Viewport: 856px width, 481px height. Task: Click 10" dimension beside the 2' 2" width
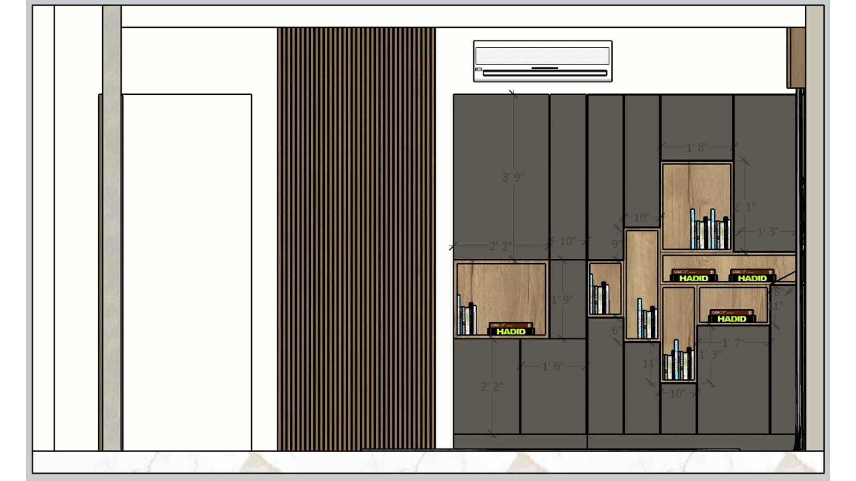pyautogui.click(x=568, y=241)
